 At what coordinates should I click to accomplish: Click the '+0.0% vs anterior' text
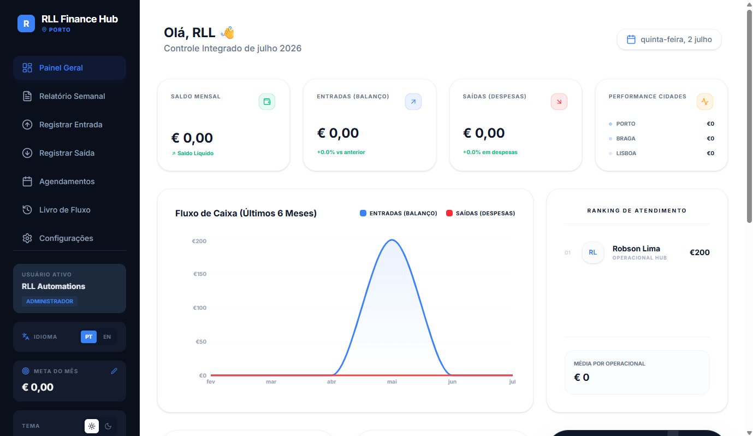[341, 152]
